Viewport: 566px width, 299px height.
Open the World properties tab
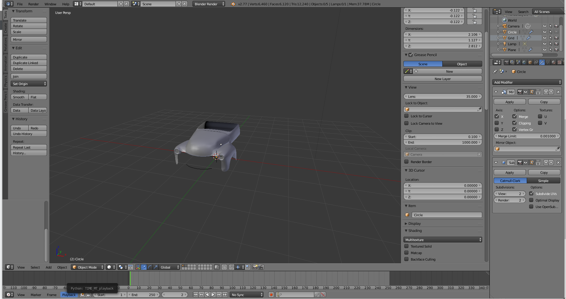point(524,62)
